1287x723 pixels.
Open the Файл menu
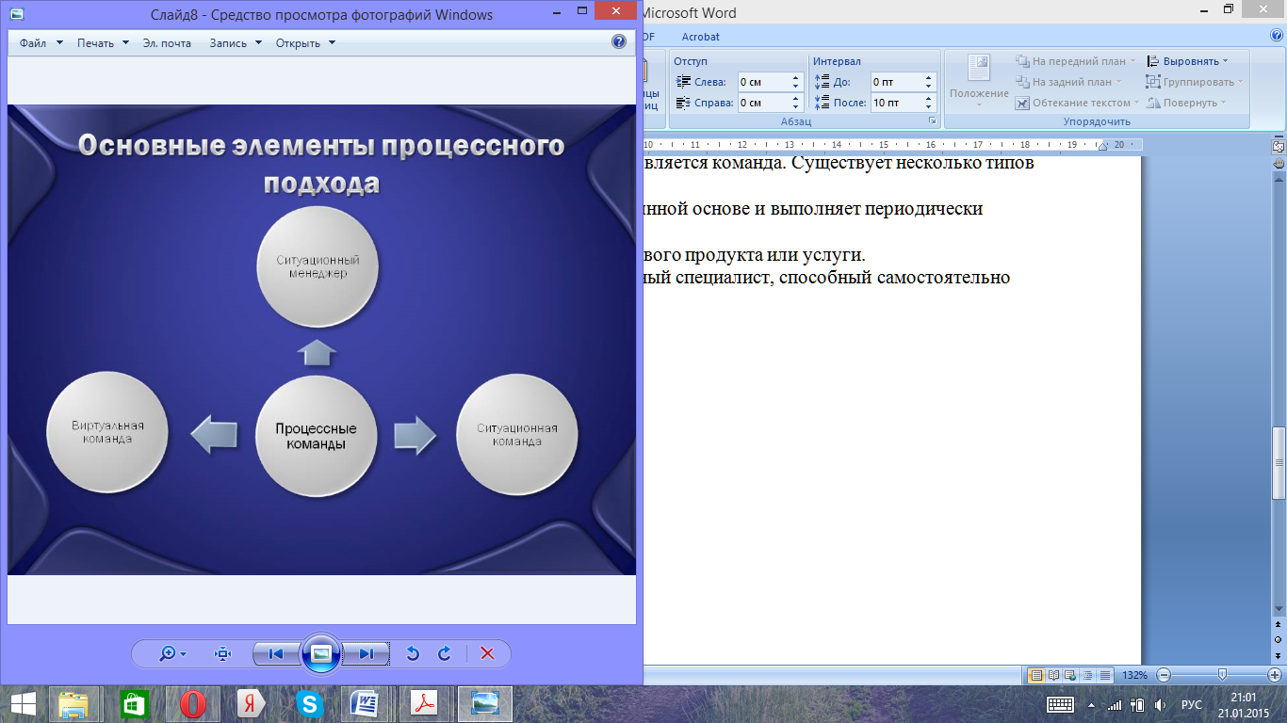click(41, 43)
